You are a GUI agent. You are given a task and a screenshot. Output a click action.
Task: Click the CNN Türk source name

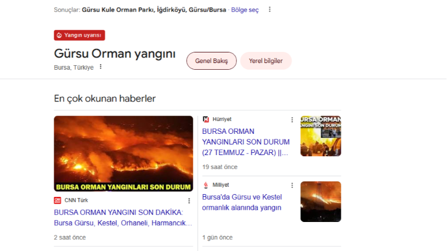tap(76, 200)
